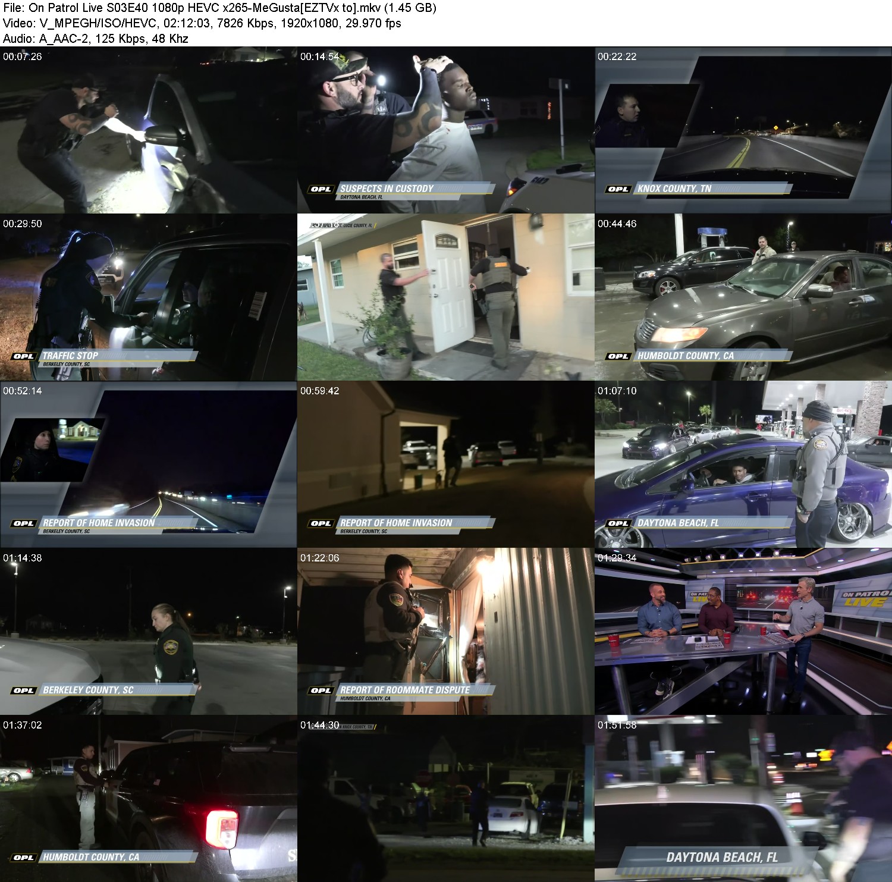Open the 01:14:38 Berkeley County frame
Image resolution: width=892 pixels, height=882 pixels.
[148, 632]
